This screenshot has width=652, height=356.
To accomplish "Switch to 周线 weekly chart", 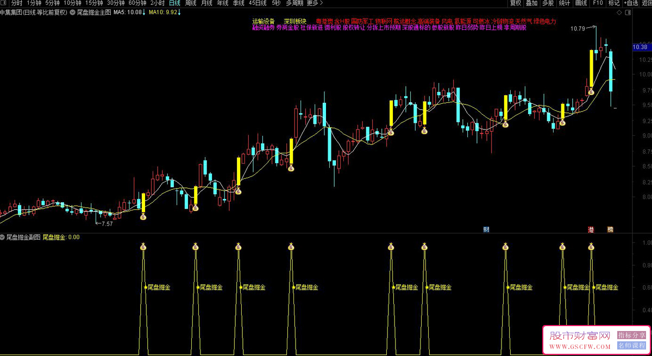I will (191, 3).
